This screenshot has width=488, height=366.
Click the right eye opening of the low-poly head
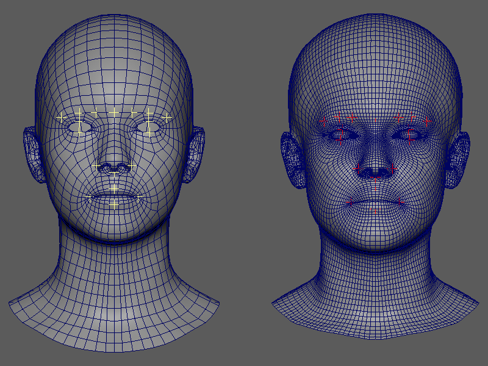[x=148, y=127]
